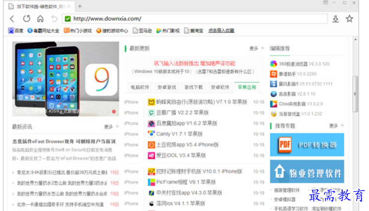Click the scrollbar up arrow
Viewport: 369px width, 211px height.
[x=355, y=39]
